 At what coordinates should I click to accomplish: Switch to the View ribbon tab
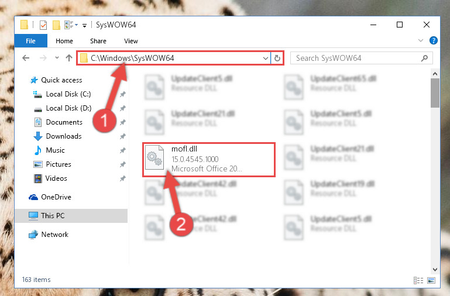click(131, 41)
